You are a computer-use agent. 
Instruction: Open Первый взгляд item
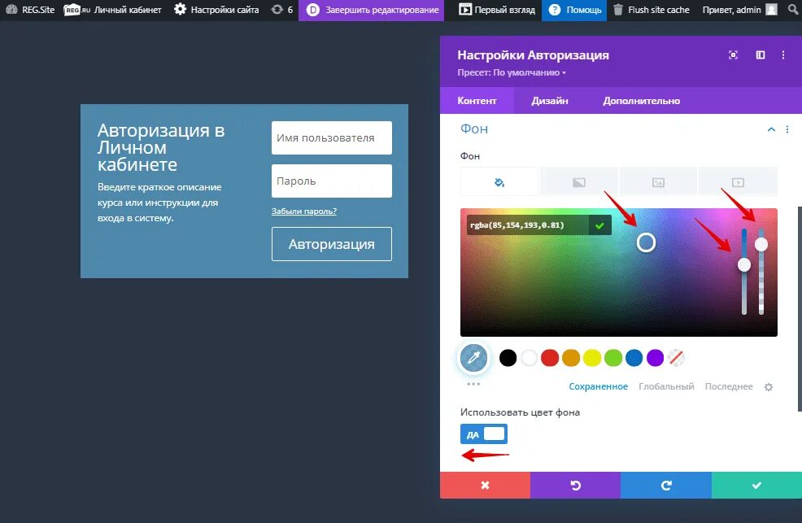pyautogui.click(x=497, y=10)
